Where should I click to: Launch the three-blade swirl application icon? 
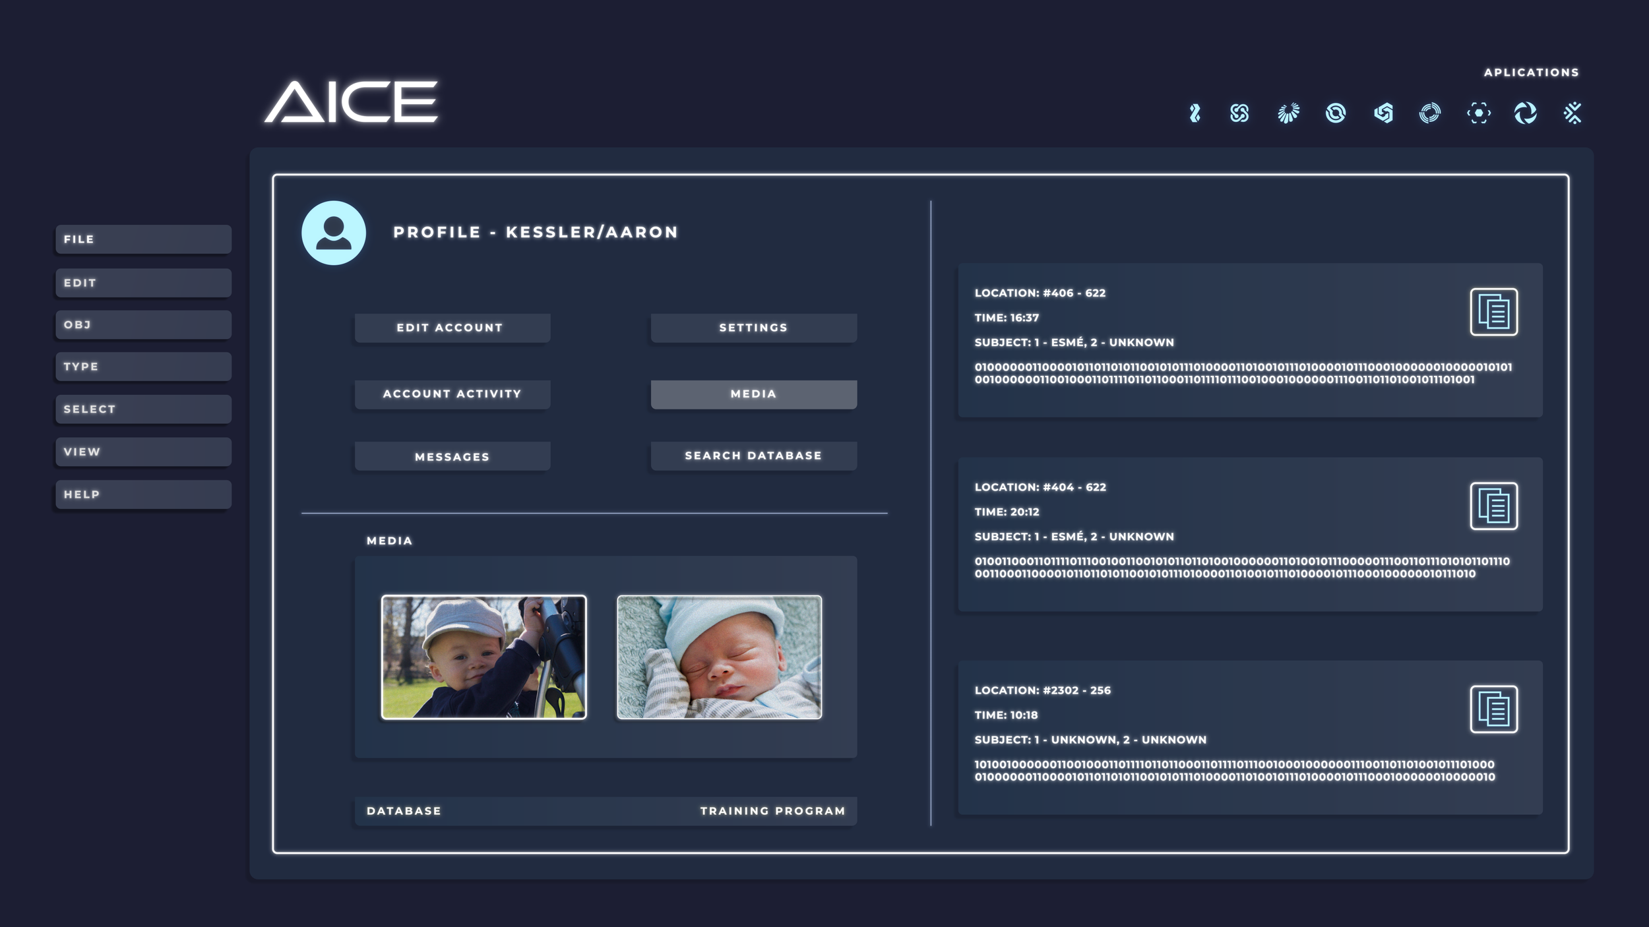pyautogui.click(x=1525, y=113)
